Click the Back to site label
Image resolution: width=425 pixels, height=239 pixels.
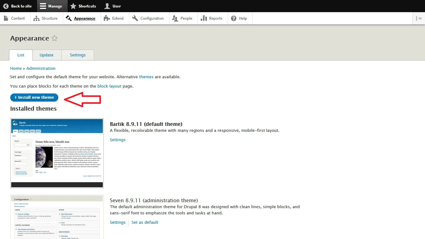point(21,6)
